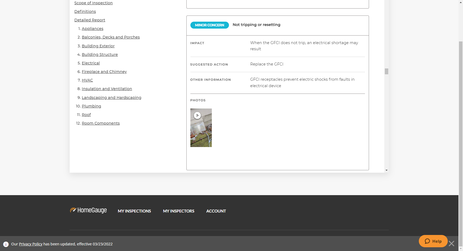Go to the HVAC section

[x=87, y=80]
